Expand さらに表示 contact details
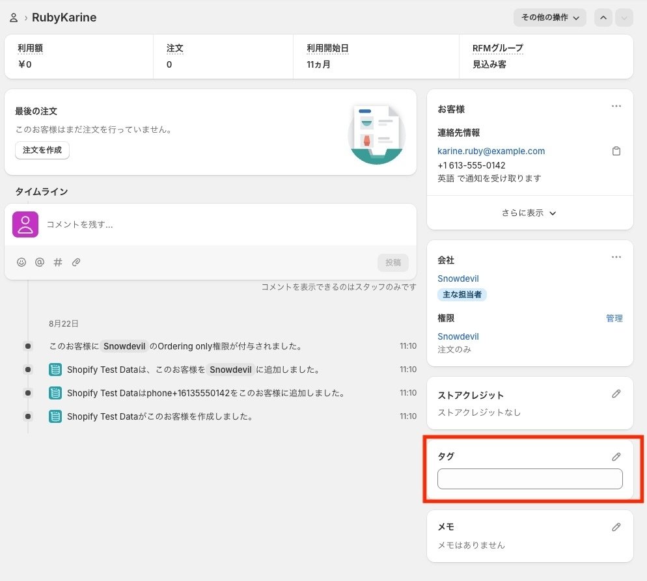The width and height of the screenshot is (647, 581). [x=529, y=213]
